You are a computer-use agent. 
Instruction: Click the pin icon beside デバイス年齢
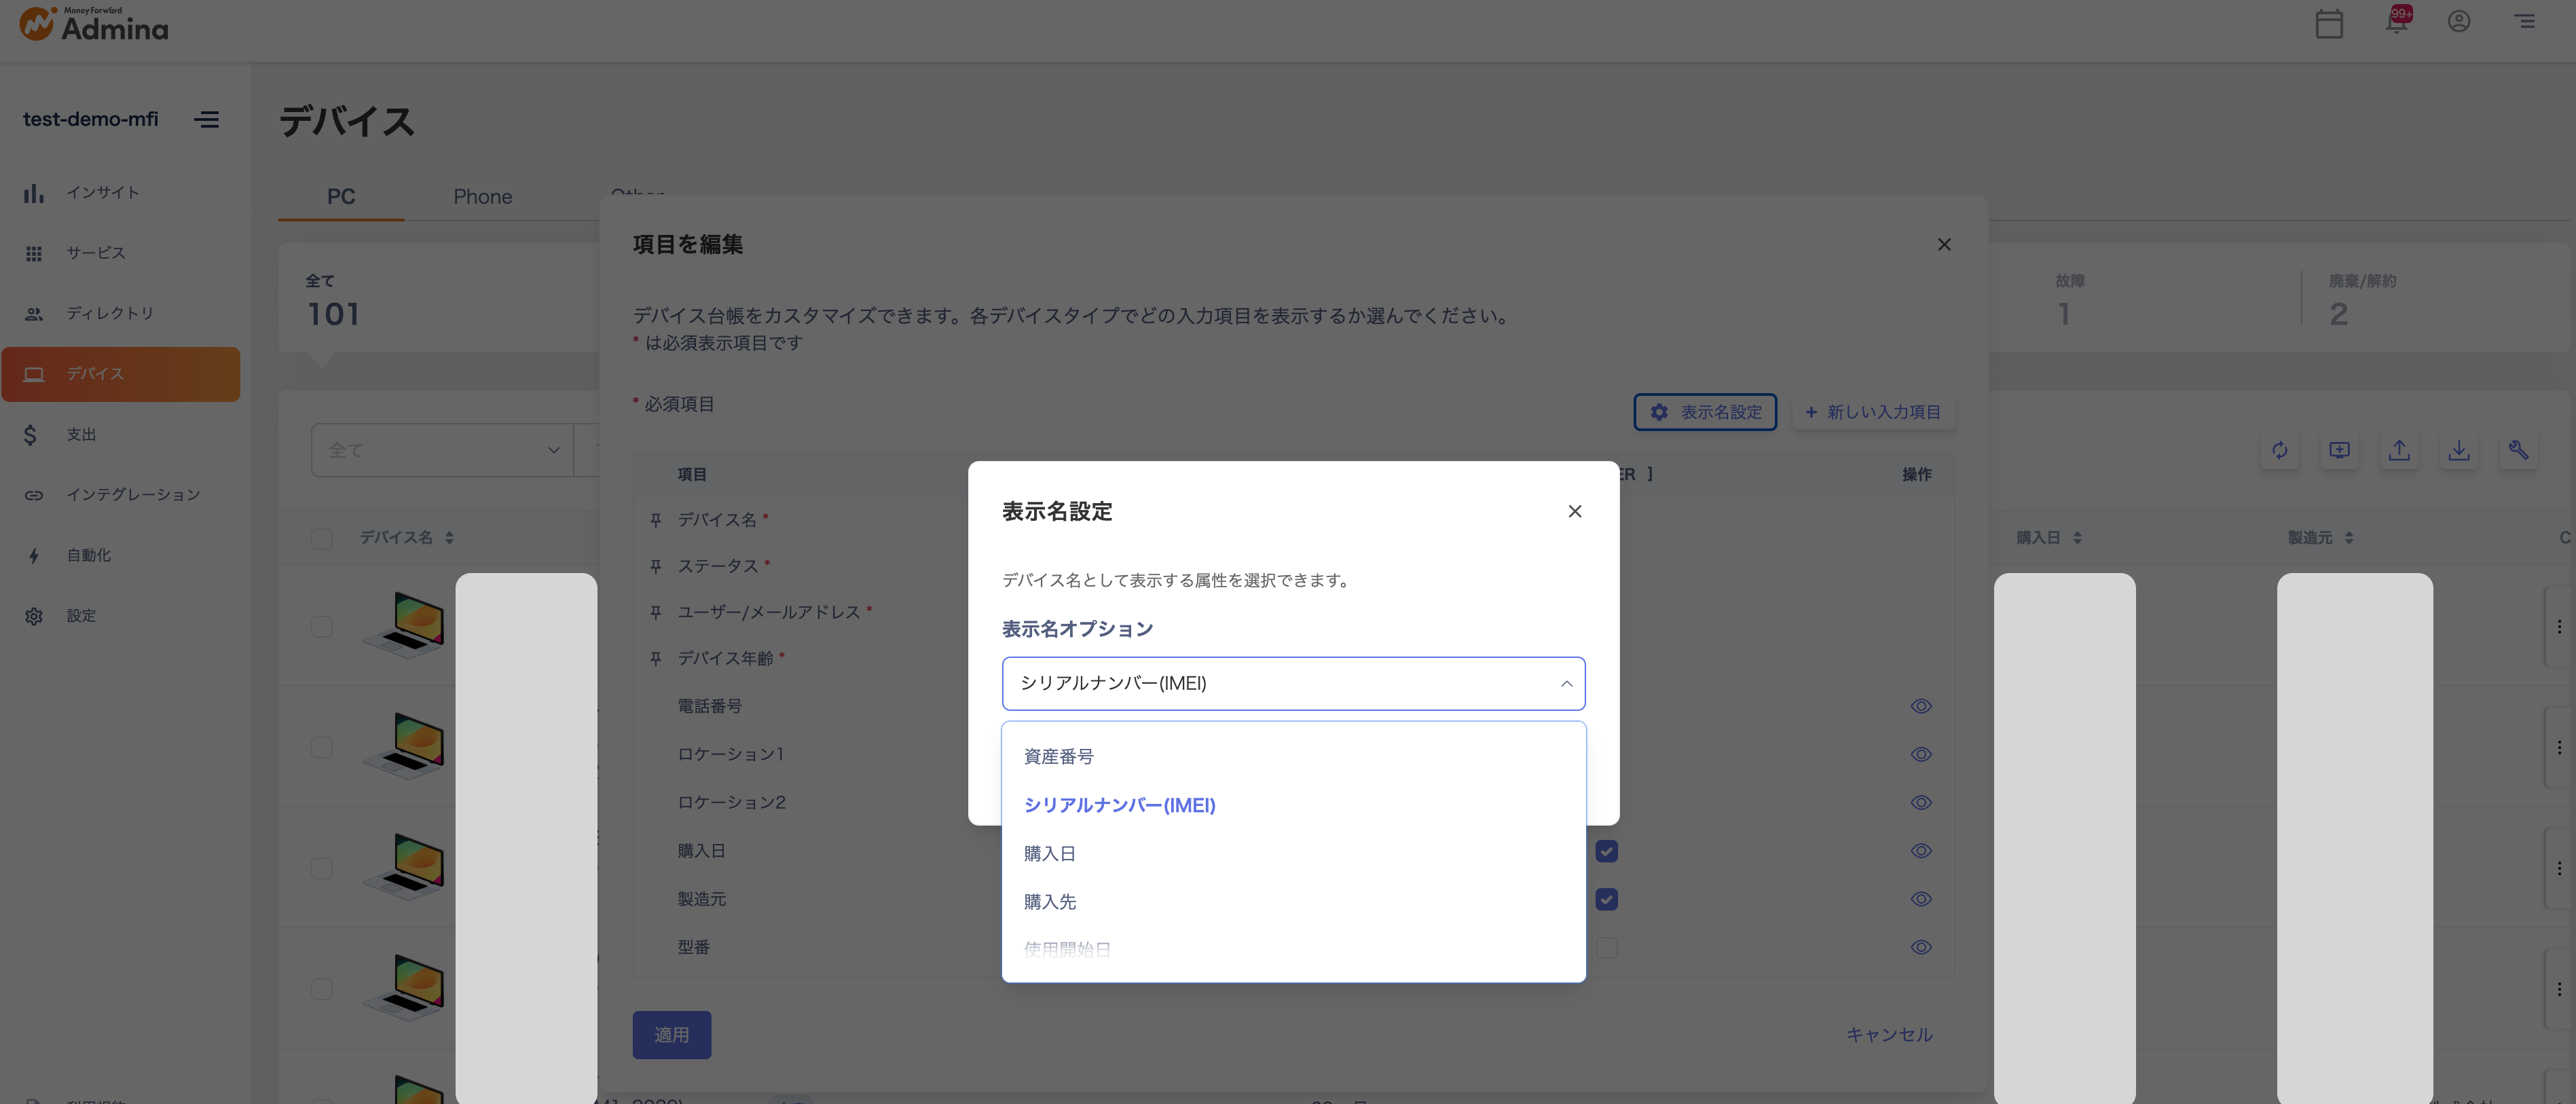[x=656, y=659]
